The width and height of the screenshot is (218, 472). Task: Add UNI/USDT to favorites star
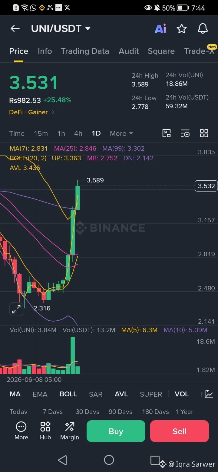[x=182, y=28]
